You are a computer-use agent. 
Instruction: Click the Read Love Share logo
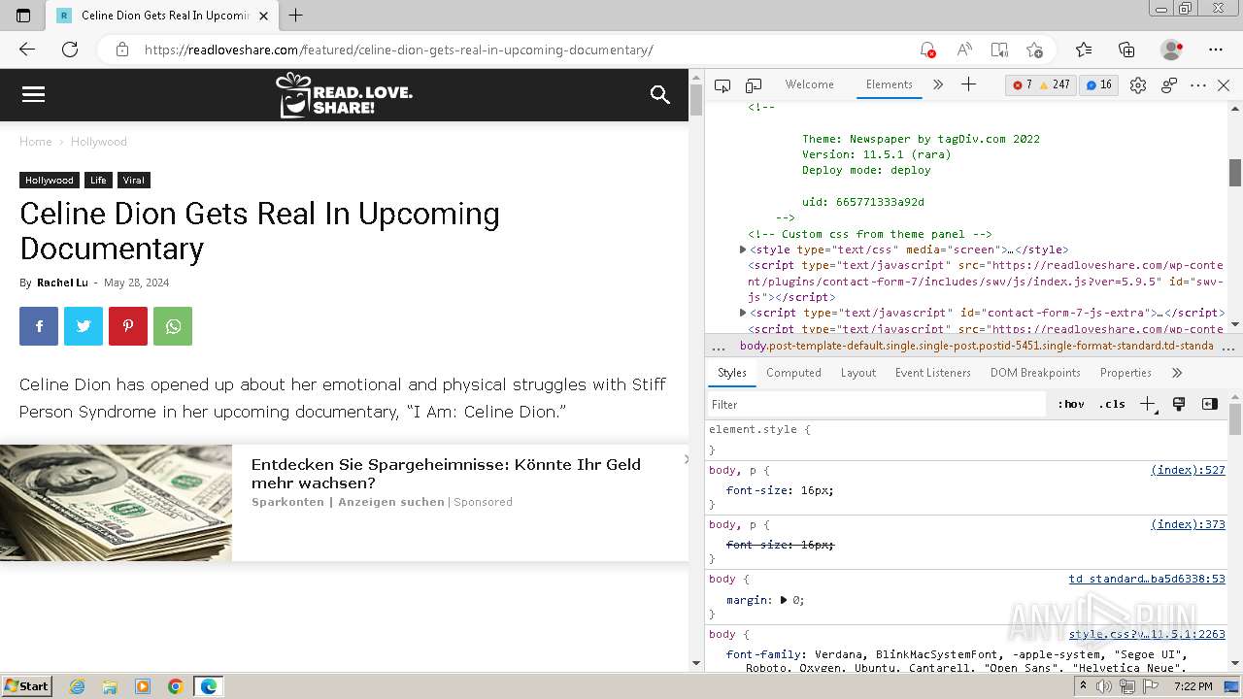[x=344, y=95]
